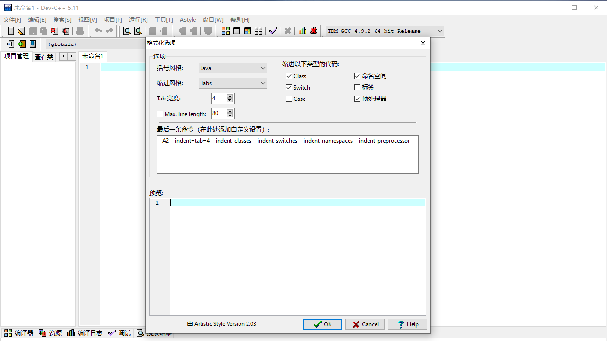Click the New Project toolbar icon
The height and width of the screenshot is (341, 607).
(10, 44)
